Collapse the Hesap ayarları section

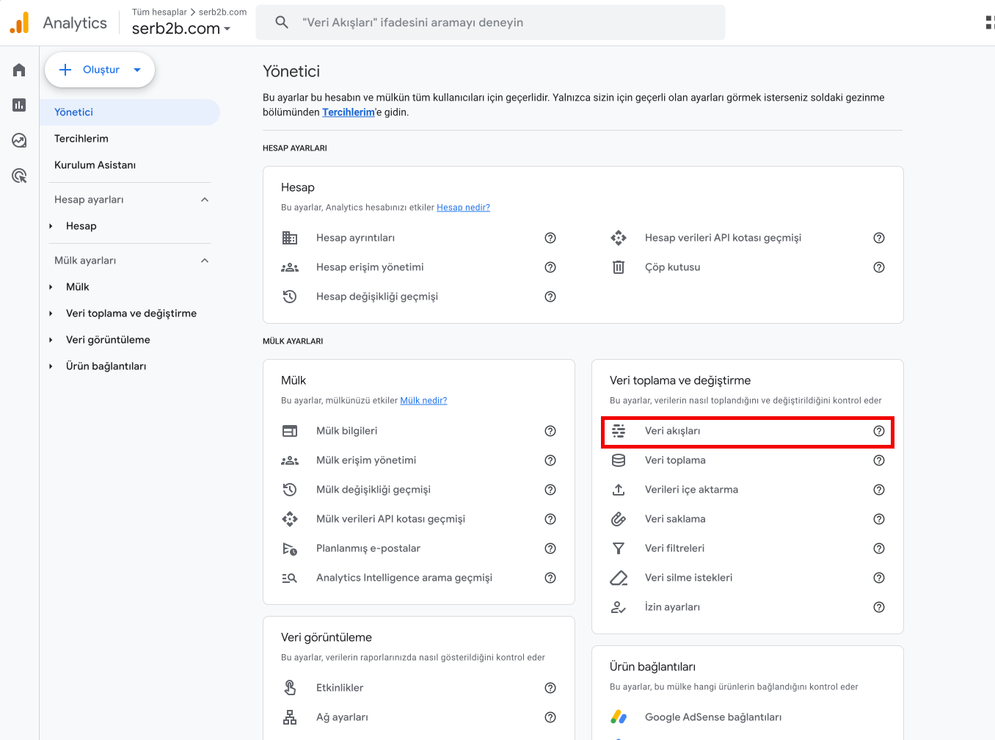205,200
